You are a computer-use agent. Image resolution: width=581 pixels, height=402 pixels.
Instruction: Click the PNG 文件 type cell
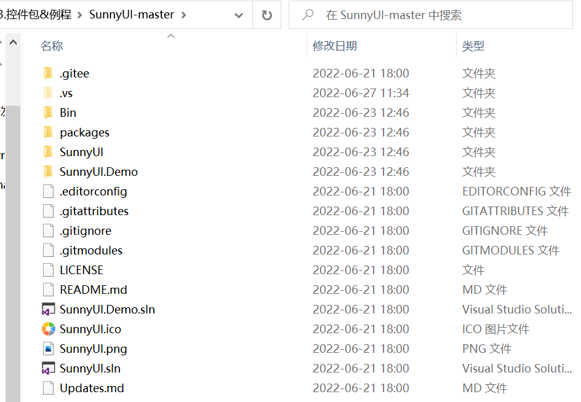coord(487,349)
